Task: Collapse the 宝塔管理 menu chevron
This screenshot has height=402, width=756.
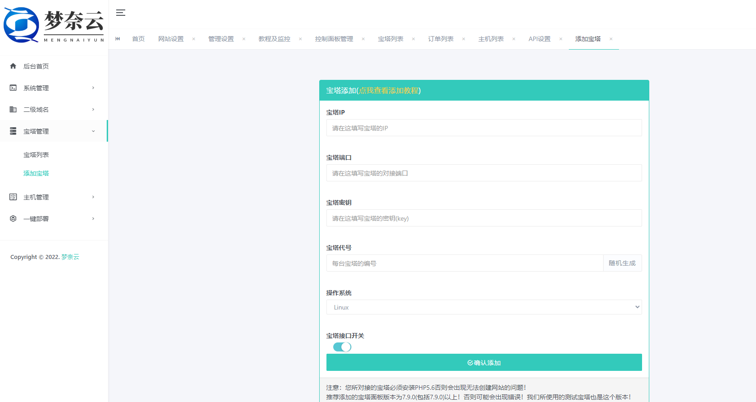Action: (x=93, y=131)
